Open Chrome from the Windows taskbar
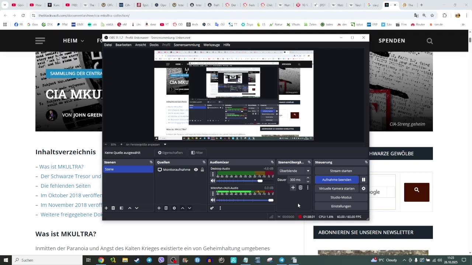The height and width of the screenshot is (265, 472). click(x=101, y=260)
